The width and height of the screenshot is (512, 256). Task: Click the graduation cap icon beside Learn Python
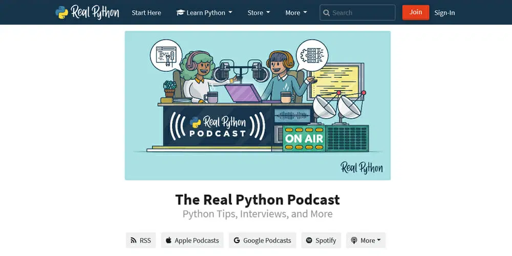pos(180,13)
